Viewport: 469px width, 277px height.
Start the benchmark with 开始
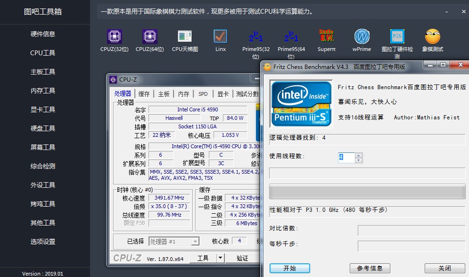pyautogui.click(x=289, y=269)
